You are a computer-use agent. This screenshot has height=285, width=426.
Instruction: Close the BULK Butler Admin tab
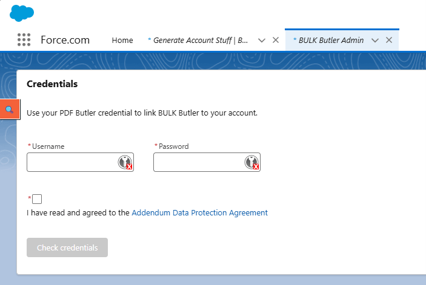389,40
